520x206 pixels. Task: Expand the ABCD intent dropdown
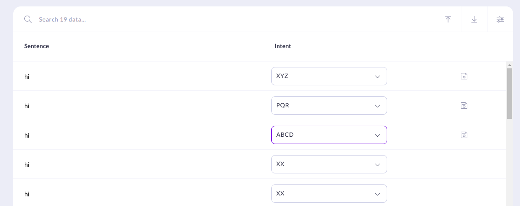(329, 135)
